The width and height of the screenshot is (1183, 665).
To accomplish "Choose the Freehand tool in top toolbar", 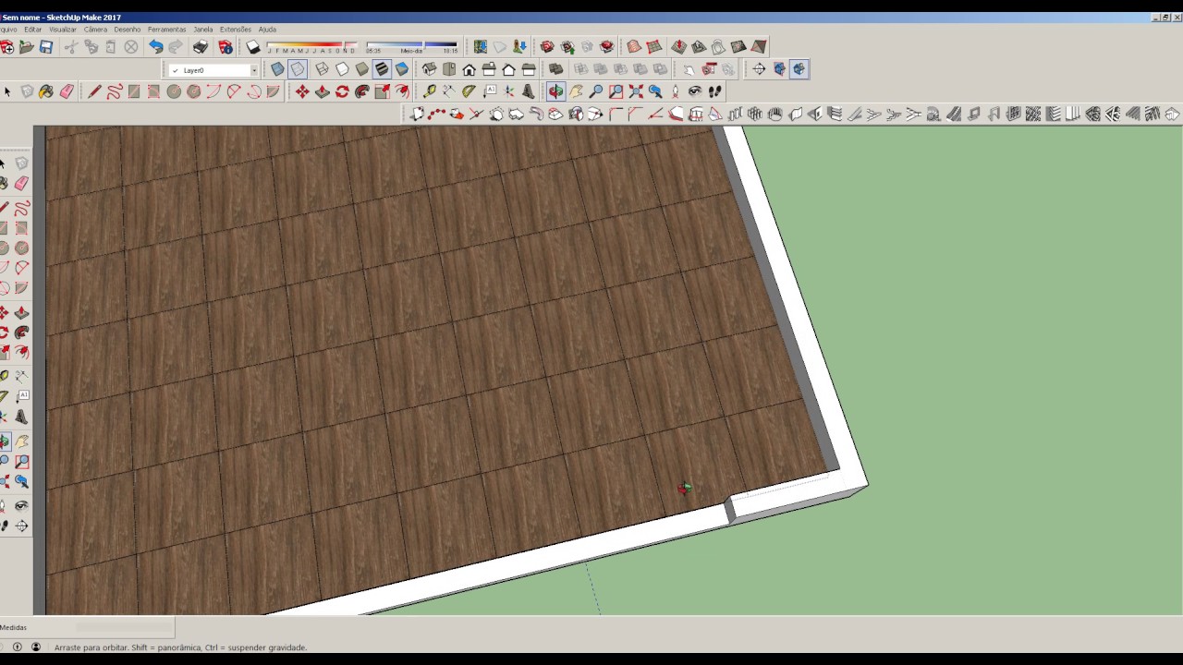I will pyautogui.click(x=114, y=91).
